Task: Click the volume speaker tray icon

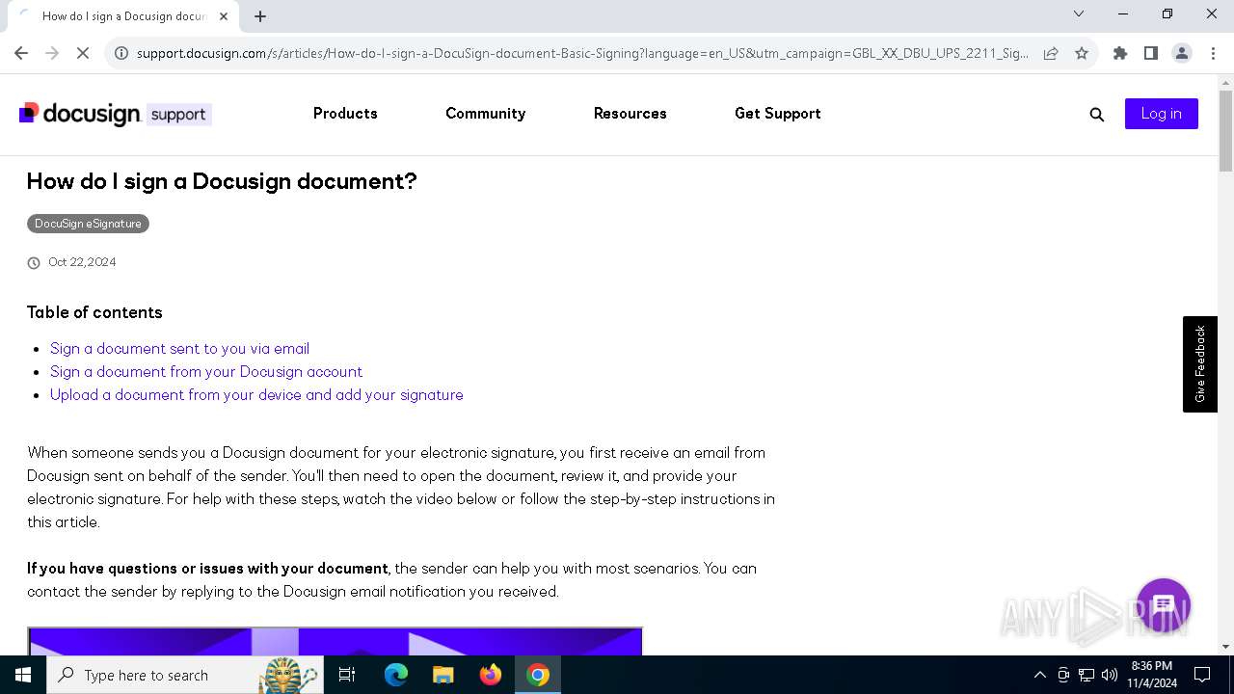Action: 1110,675
